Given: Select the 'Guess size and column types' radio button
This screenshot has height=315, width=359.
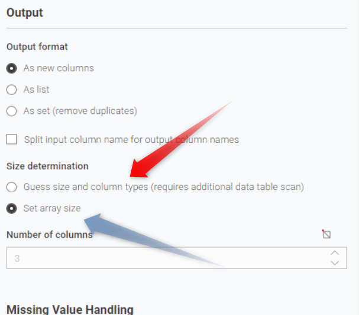Looking at the screenshot, I should 11,187.
